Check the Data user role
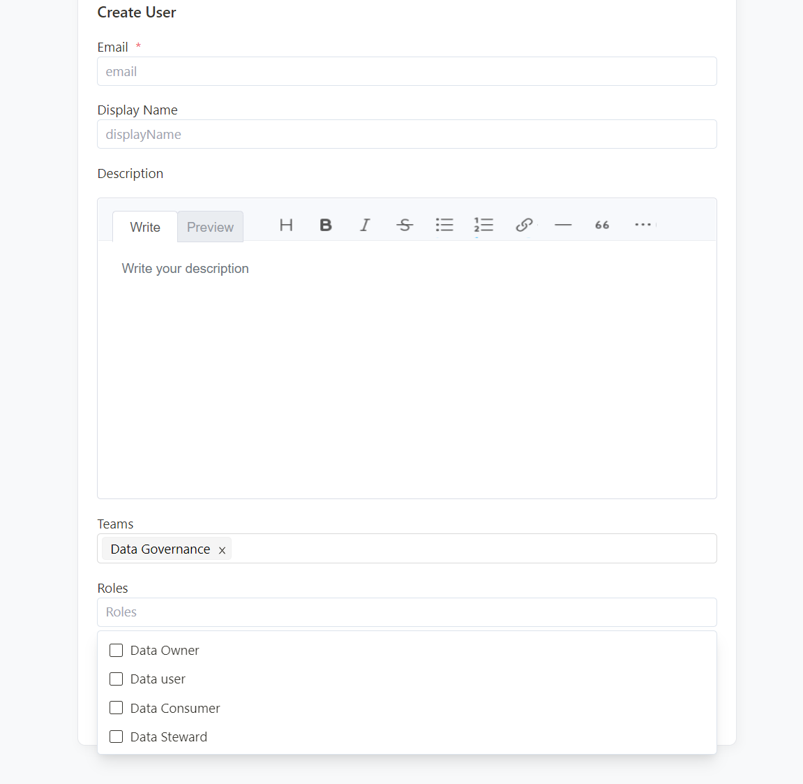This screenshot has height=784, width=803. pyautogui.click(x=117, y=679)
